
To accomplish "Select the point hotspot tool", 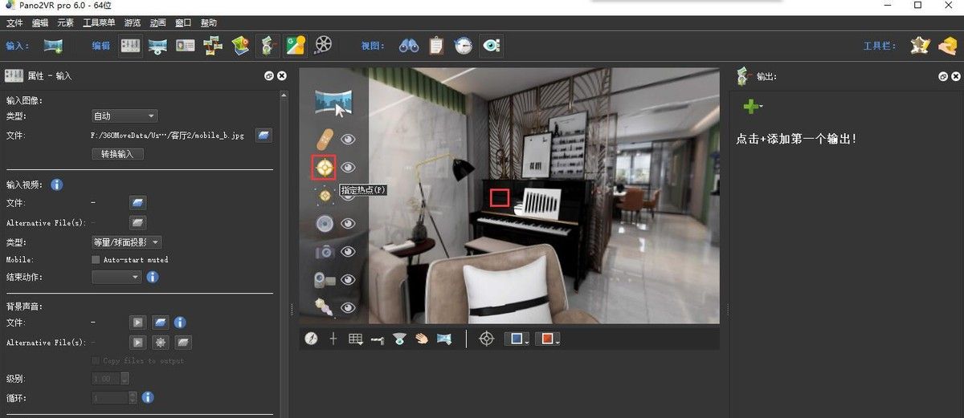I will click(x=325, y=167).
